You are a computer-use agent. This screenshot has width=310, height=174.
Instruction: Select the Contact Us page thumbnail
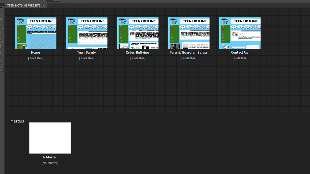(x=240, y=33)
